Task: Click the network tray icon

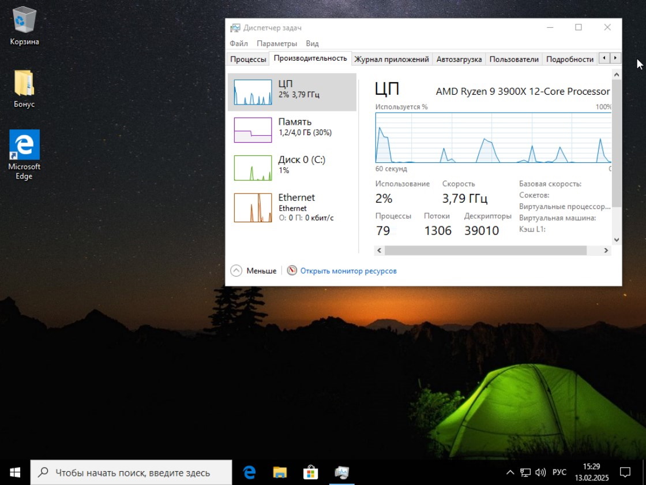Action: coord(525,473)
